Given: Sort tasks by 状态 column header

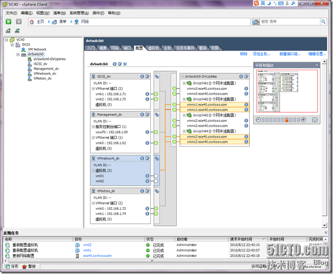Looking at the screenshot, I should (x=160, y=239).
